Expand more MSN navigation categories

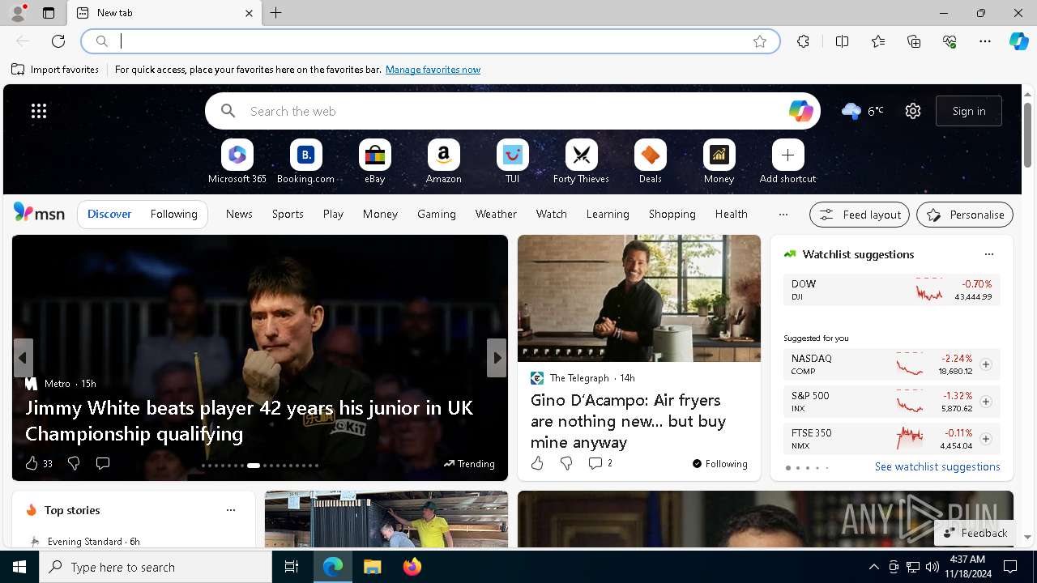click(783, 215)
